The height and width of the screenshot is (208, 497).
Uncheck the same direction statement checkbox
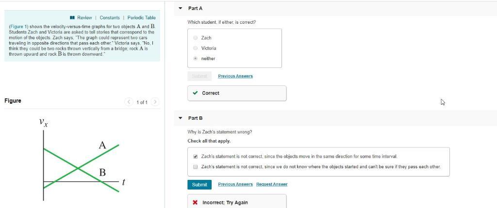[195, 157]
